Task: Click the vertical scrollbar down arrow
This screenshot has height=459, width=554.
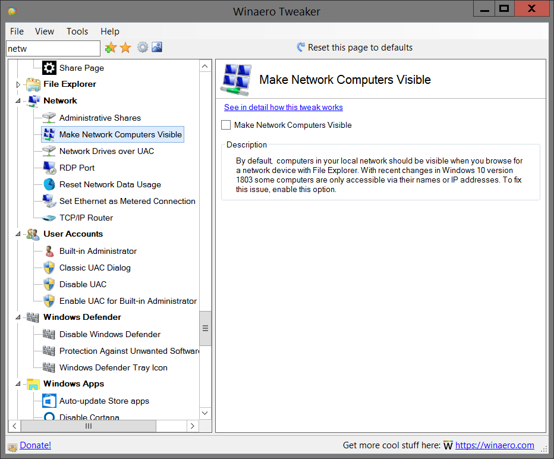Action: [204, 413]
